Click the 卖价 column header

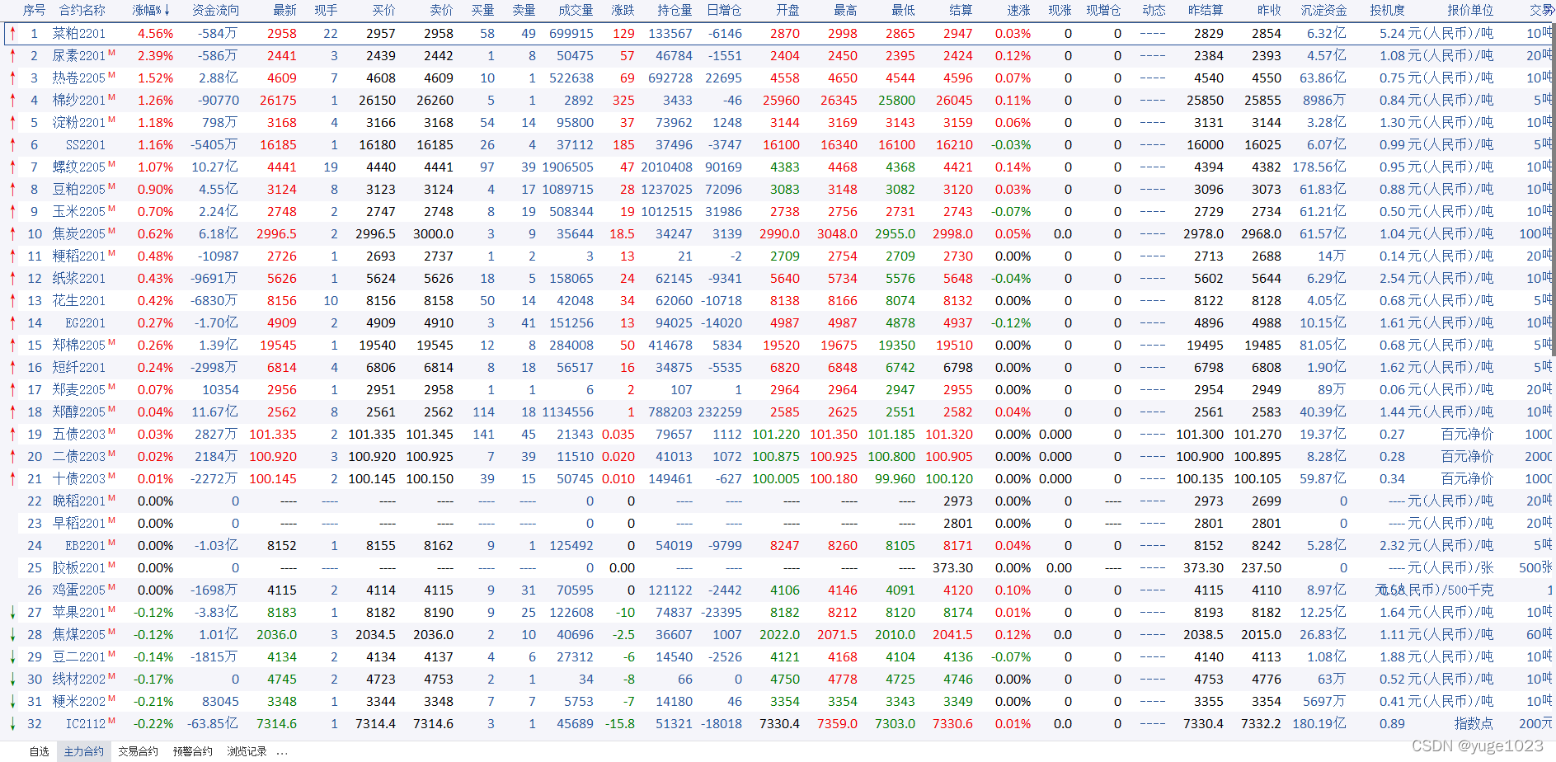441,10
